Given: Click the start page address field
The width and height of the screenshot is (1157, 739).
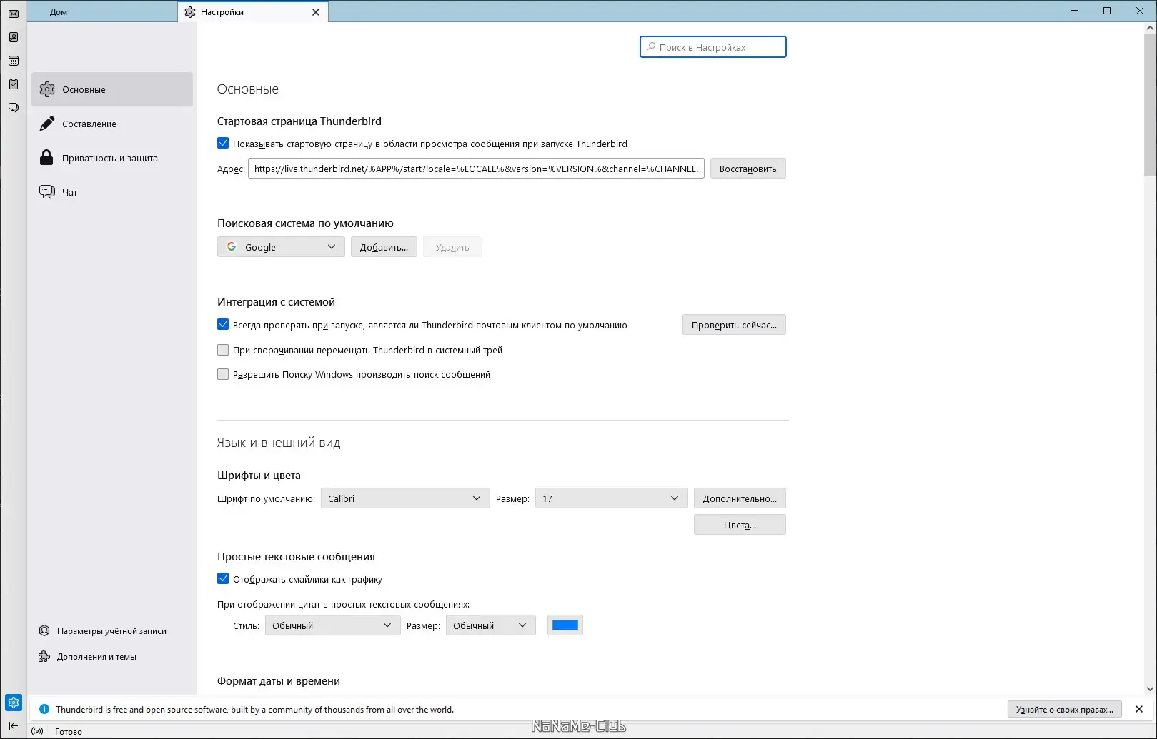Looking at the screenshot, I should pyautogui.click(x=476, y=169).
